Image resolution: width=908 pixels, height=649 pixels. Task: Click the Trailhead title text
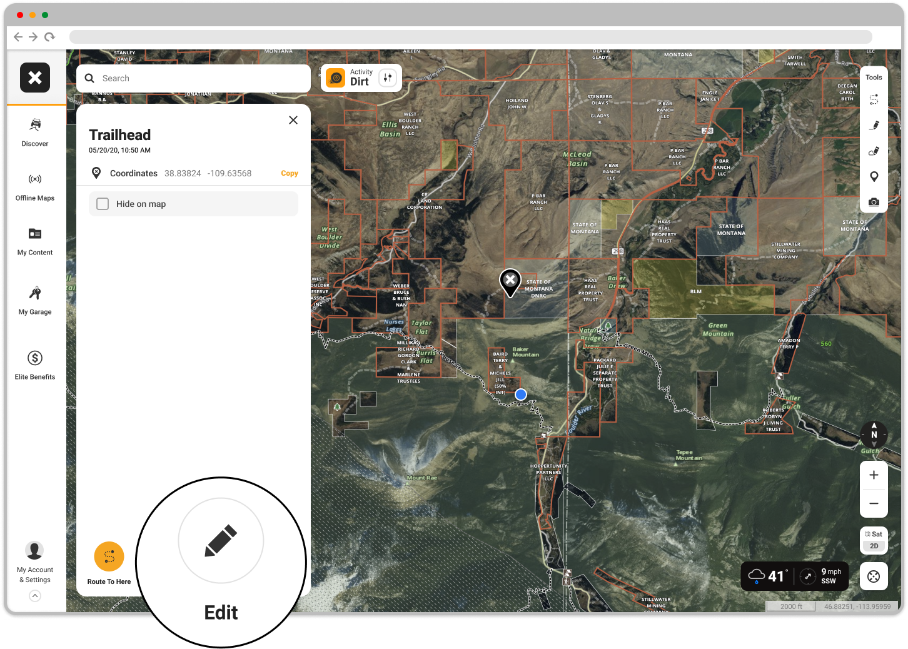pyautogui.click(x=120, y=135)
